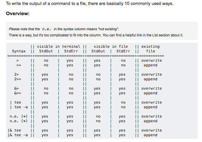202x142 pixels.
Task: Click the 'visible in terminal' column header
Action: 58,47
